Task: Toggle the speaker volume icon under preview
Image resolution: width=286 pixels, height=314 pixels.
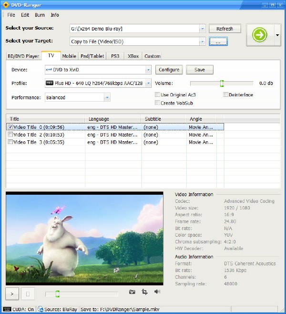Action: [x=157, y=292]
